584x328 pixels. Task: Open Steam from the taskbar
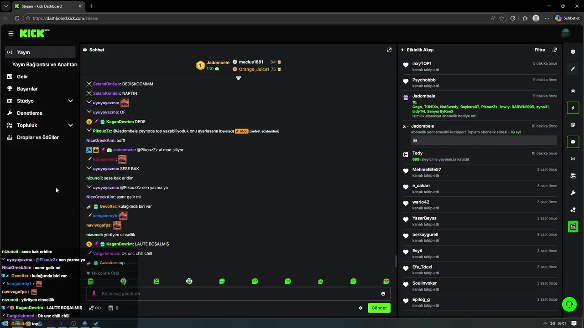coord(96,324)
